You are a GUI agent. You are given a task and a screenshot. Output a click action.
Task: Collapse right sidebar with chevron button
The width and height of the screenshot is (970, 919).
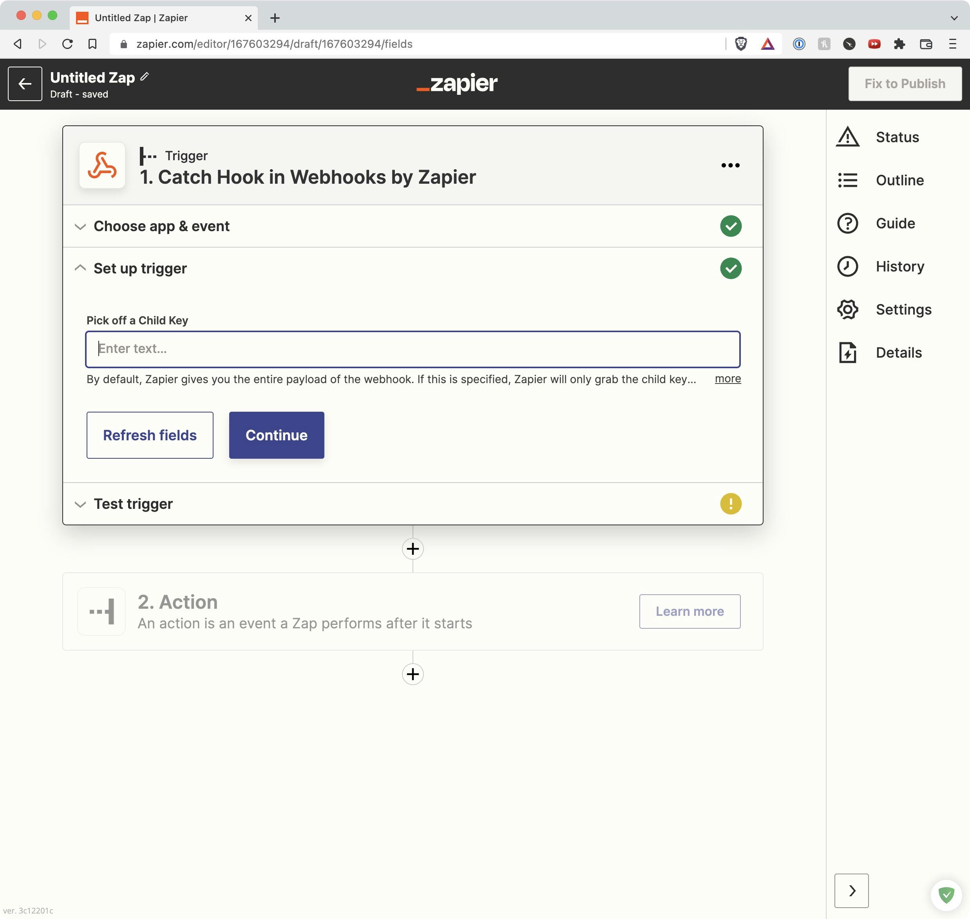(x=851, y=890)
